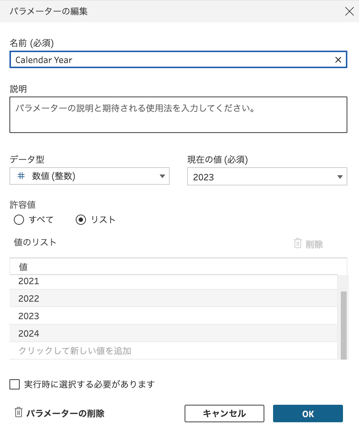
Task: Click キャンセル button
Action: [x=224, y=414]
